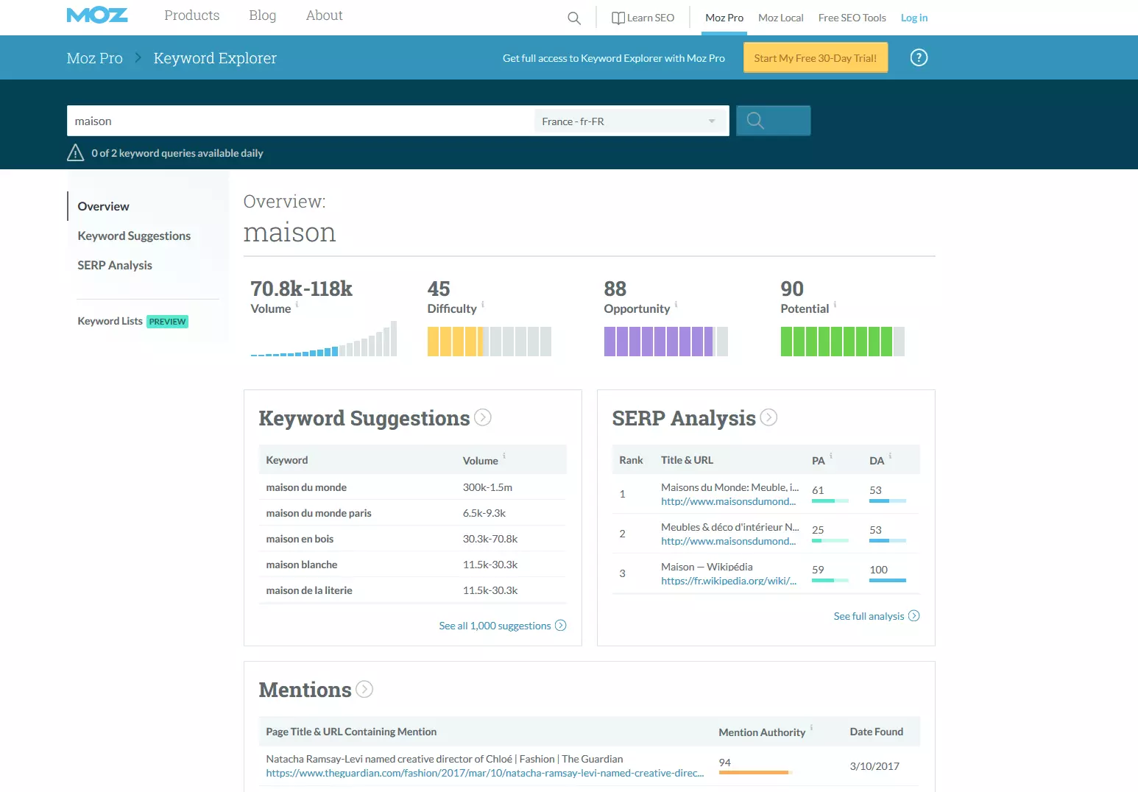This screenshot has width=1138, height=792.
Task: Click Mention Authority info icon
Action: click(811, 727)
